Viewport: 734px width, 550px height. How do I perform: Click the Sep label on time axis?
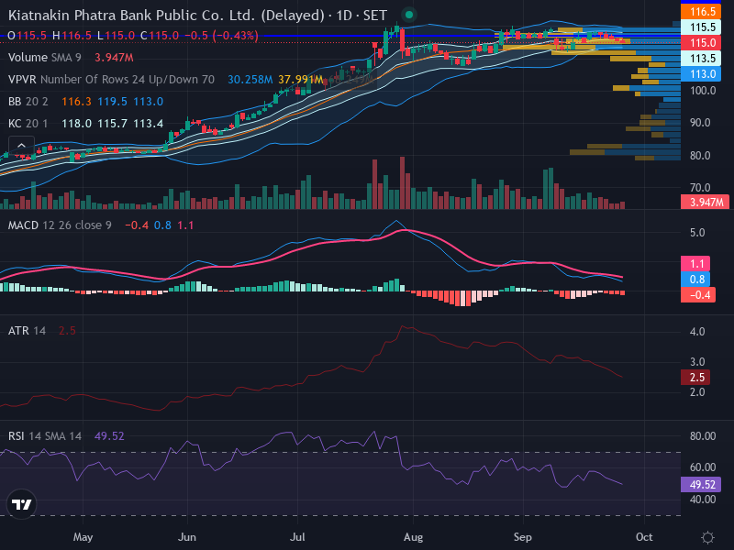point(522,537)
